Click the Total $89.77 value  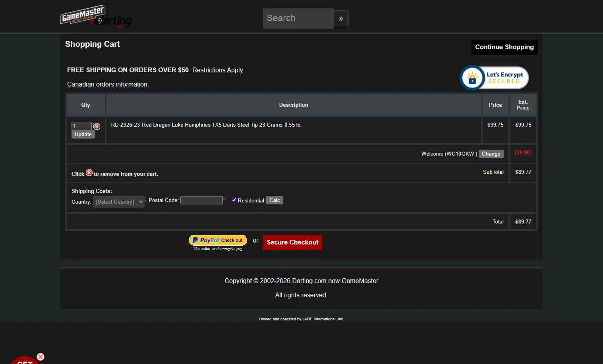pyautogui.click(x=523, y=221)
